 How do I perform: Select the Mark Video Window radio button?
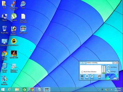[x=82, y=72]
